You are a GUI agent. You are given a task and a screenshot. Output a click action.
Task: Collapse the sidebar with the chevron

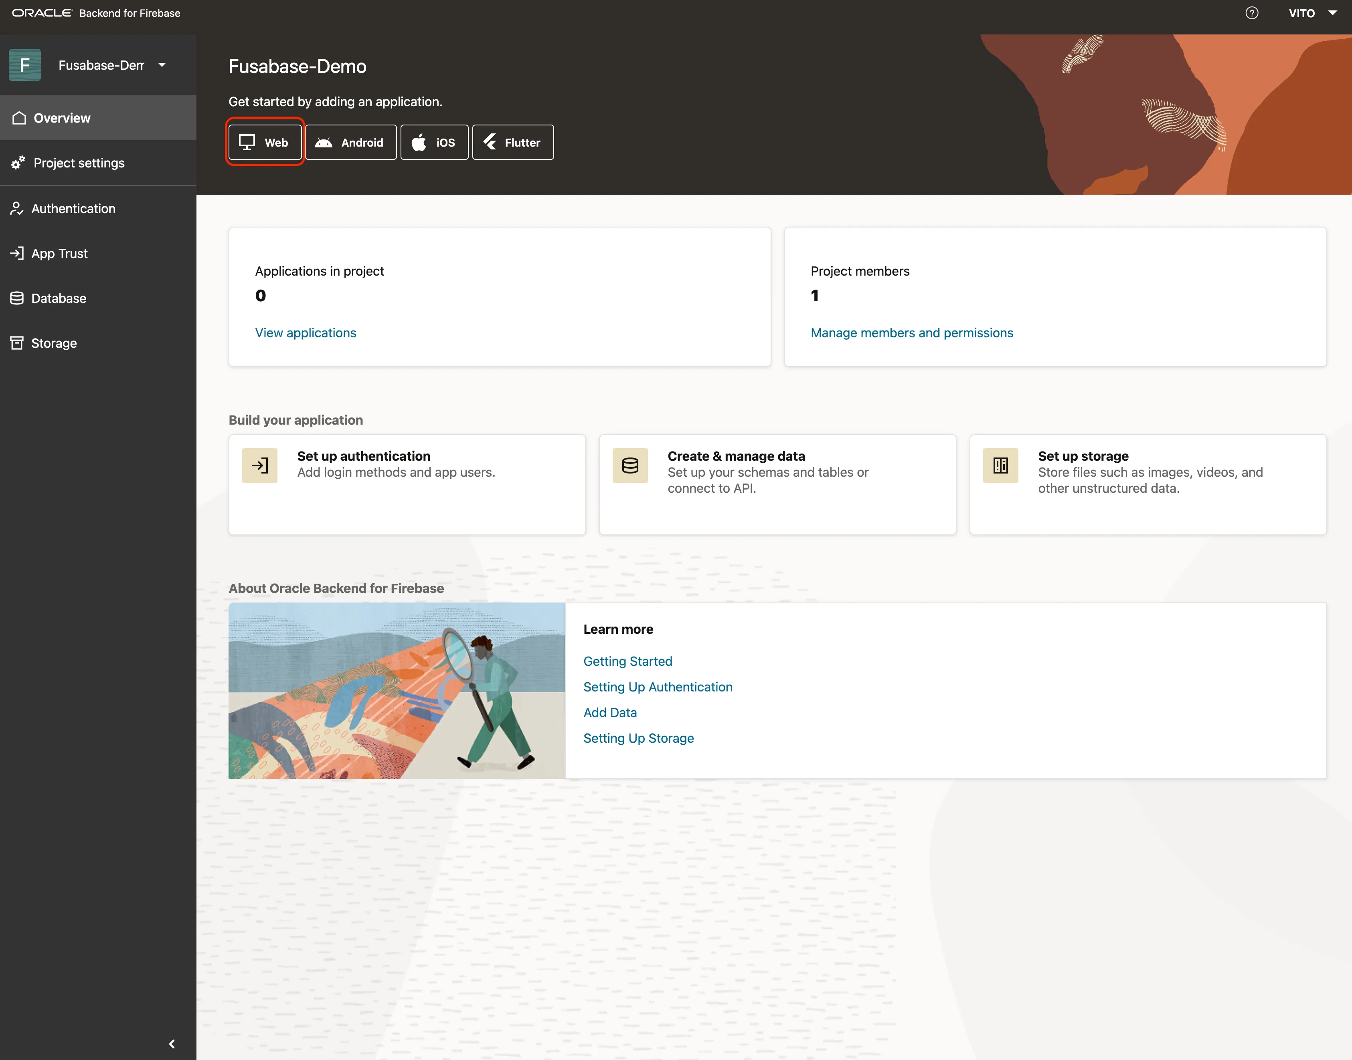[x=172, y=1044]
